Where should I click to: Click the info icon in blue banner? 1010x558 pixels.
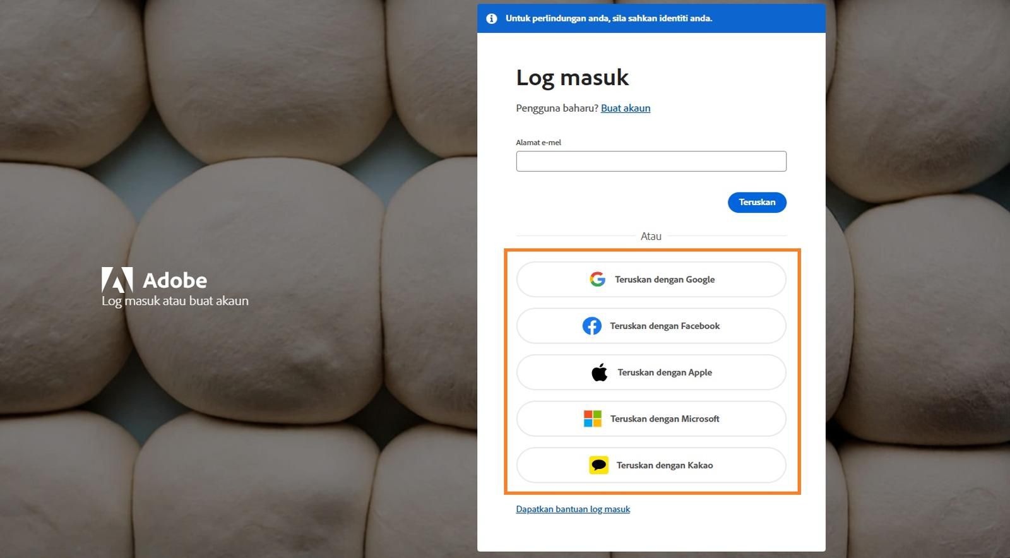click(x=491, y=18)
